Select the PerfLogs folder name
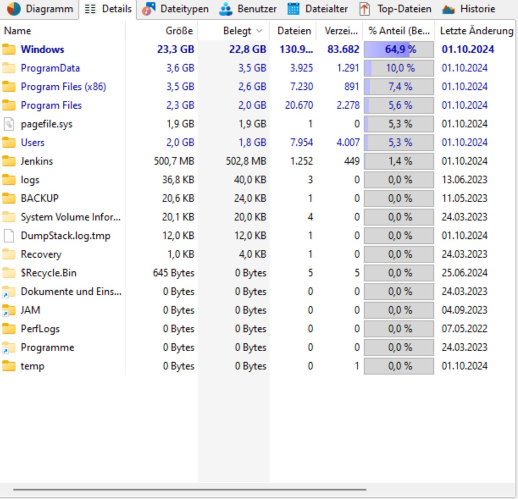518x499 pixels. coord(40,329)
